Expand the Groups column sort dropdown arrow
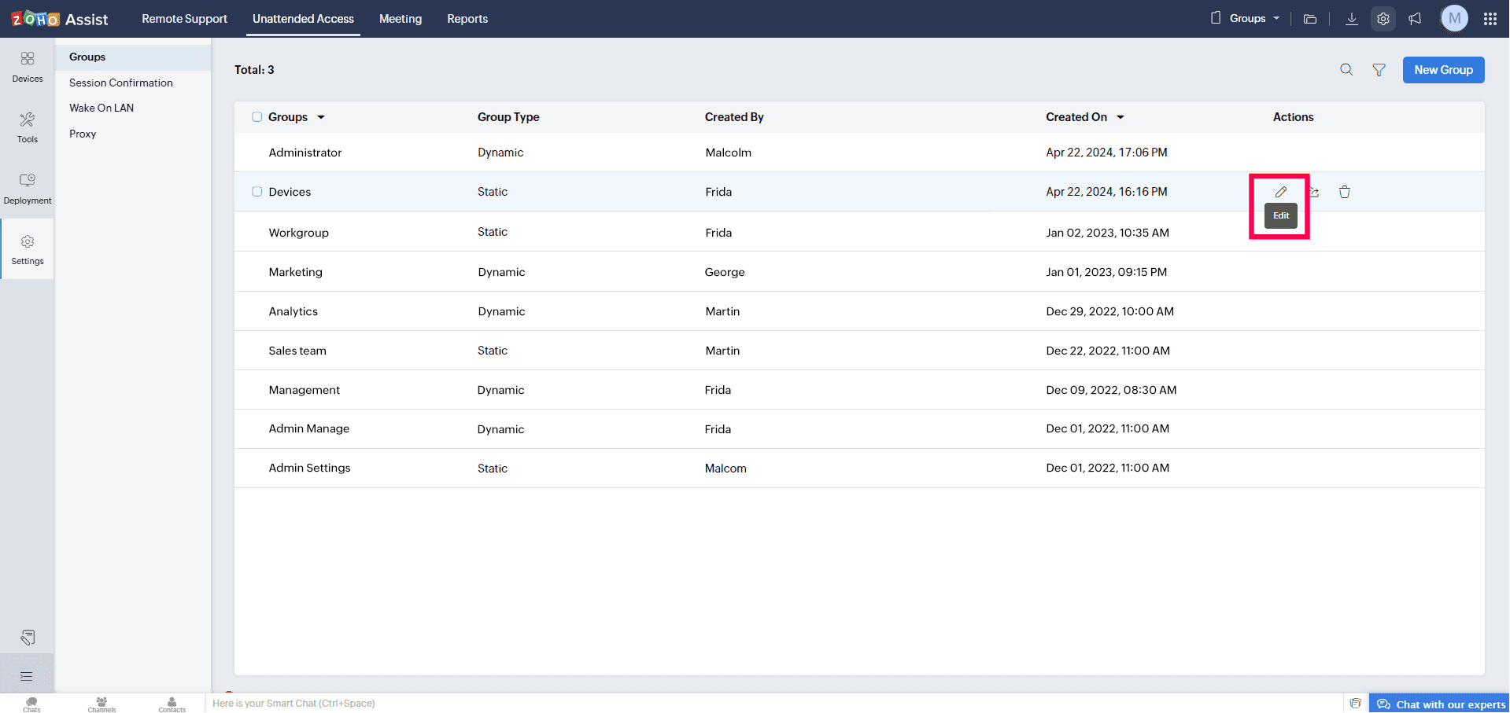Viewport: 1510px width, 713px height. (321, 117)
